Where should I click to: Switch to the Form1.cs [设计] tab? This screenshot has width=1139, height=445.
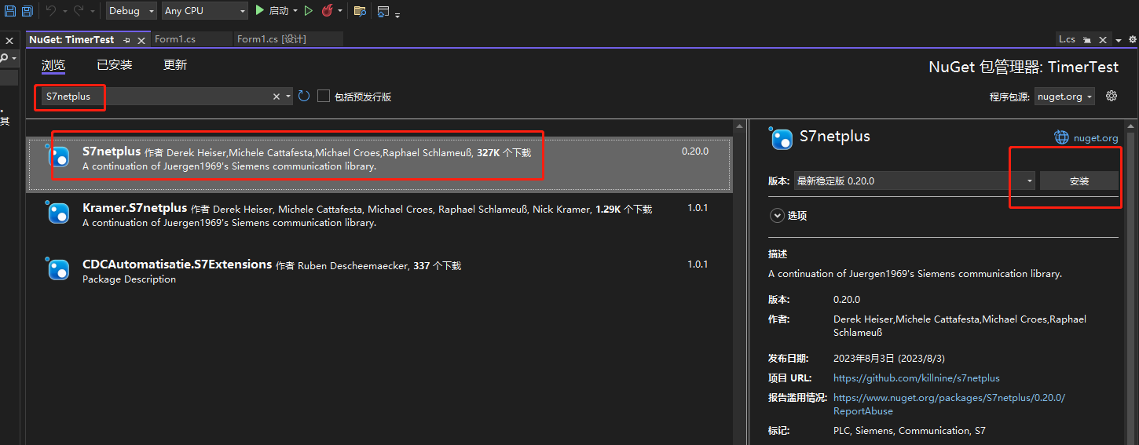tap(272, 39)
